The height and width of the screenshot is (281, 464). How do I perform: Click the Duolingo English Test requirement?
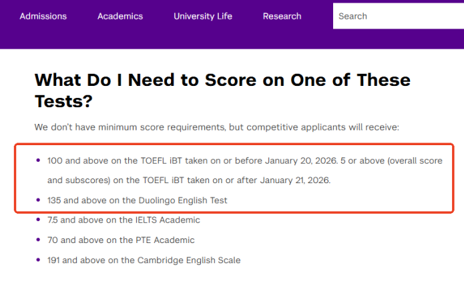coord(138,200)
